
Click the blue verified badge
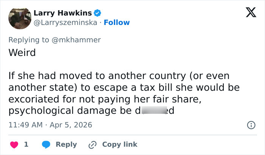[97, 13]
